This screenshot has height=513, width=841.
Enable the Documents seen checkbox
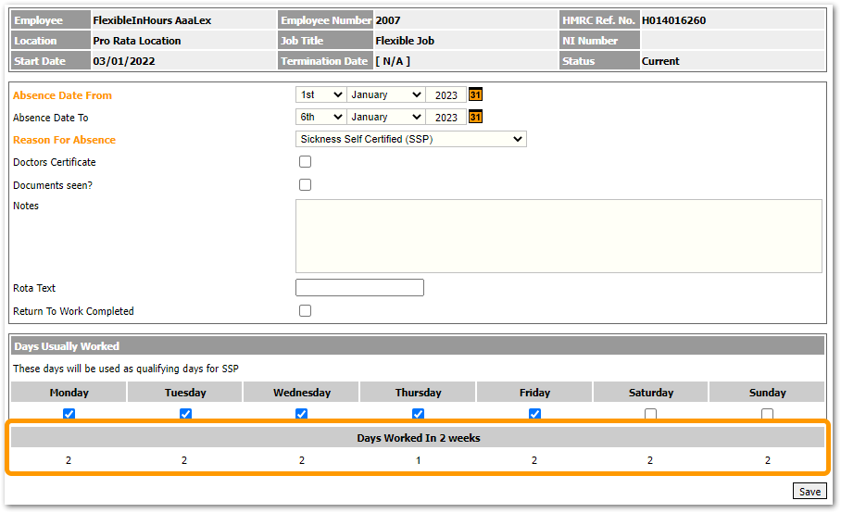point(305,185)
